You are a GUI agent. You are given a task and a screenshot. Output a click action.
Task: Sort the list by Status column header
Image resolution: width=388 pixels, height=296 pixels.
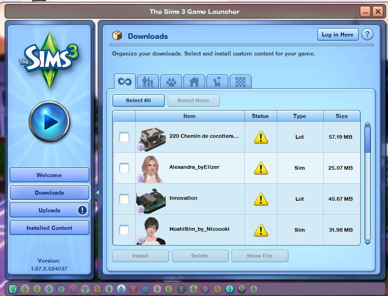click(261, 116)
